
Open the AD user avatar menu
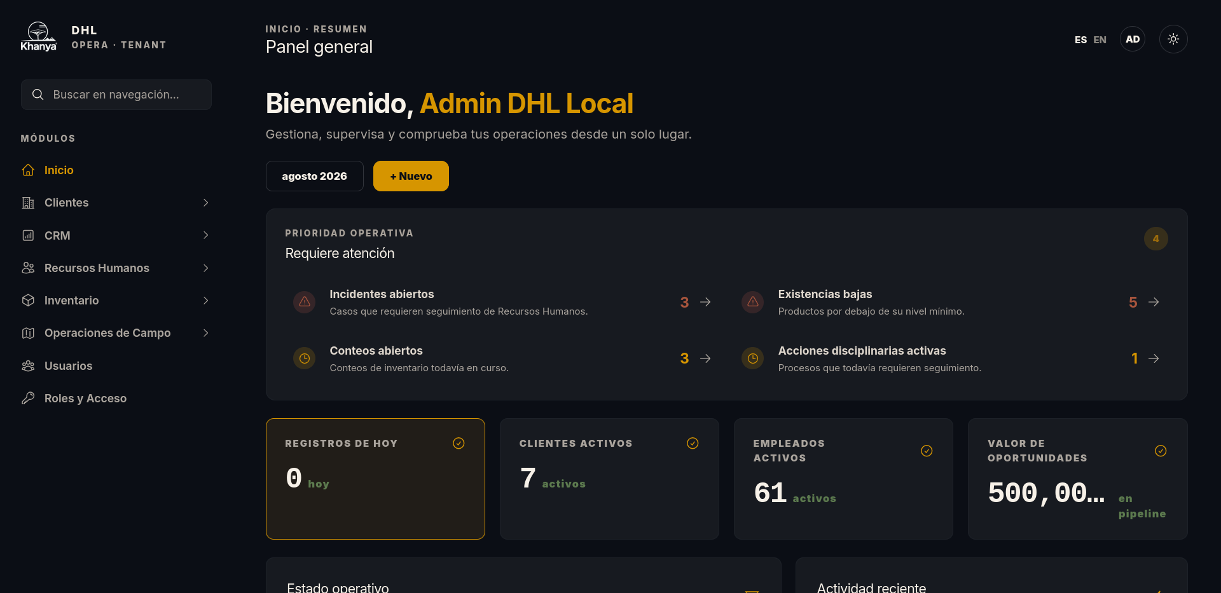tap(1133, 39)
